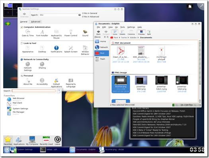Open Sharing settings
Screen dimensions: 209x158
42,65
